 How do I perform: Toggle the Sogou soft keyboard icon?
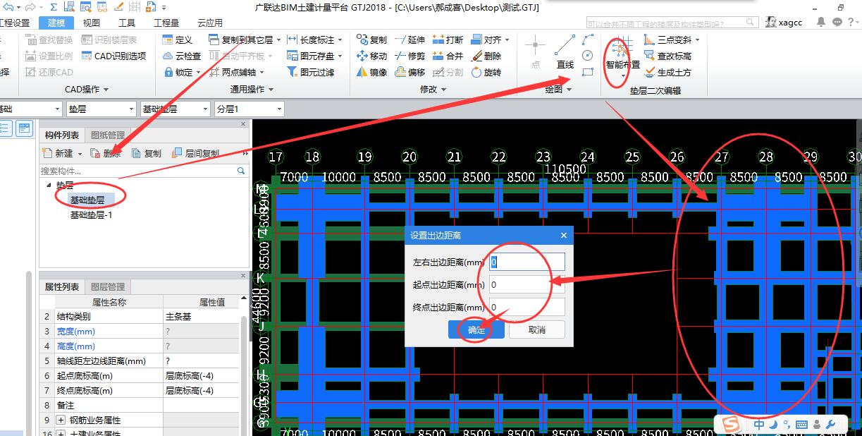[x=801, y=425]
